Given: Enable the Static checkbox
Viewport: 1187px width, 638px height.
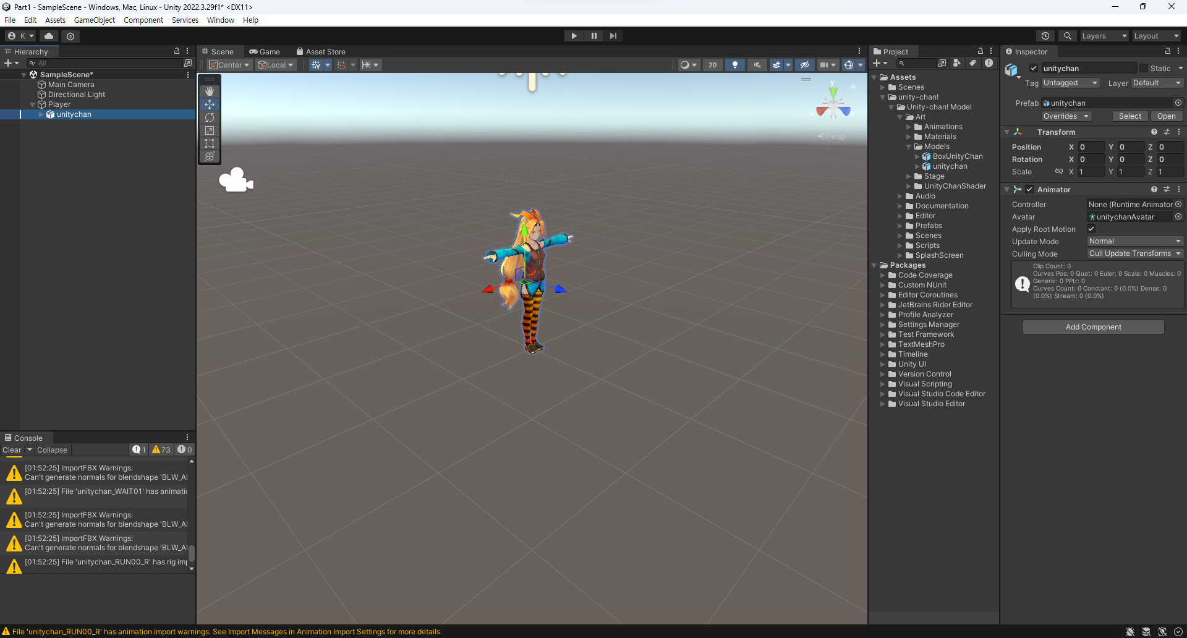Looking at the screenshot, I should (x=1144, y=68).
